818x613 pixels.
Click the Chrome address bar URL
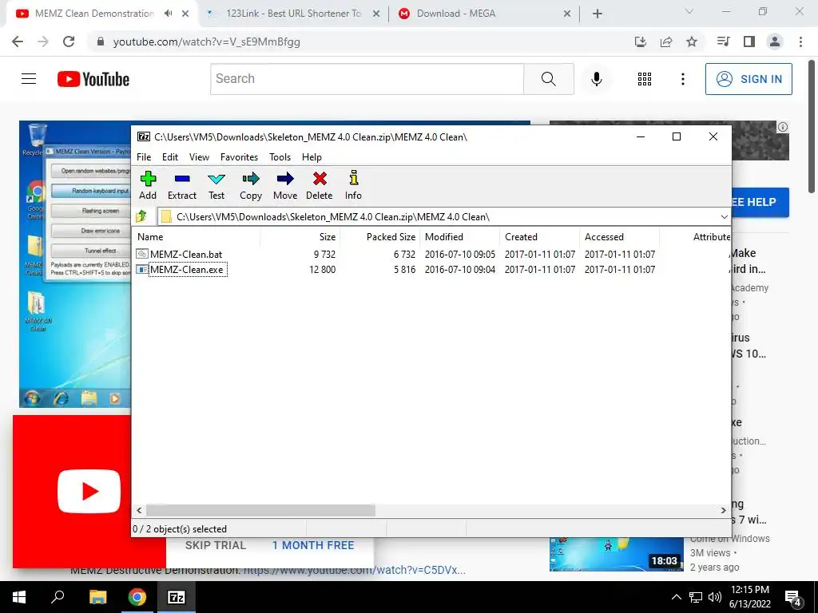tap(207, 42)
